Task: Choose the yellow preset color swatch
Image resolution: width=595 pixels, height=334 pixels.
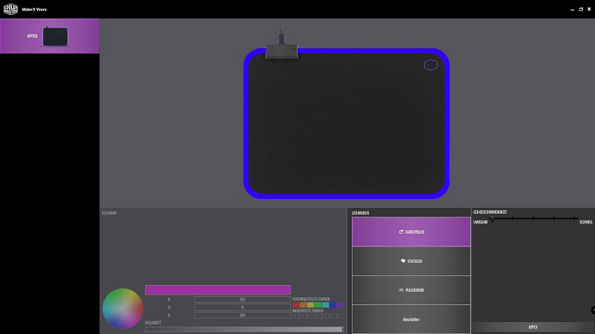Action: [310, 305]
